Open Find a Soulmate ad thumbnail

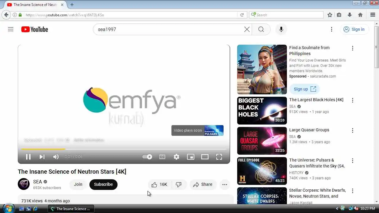pyautogui.click(x=262, y=70)
